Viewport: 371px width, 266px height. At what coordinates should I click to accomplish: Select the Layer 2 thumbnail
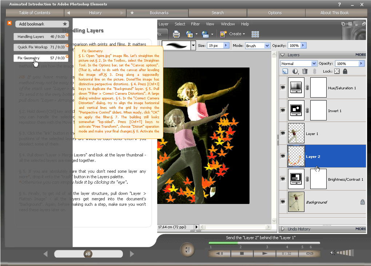click(x=296, y=156)
